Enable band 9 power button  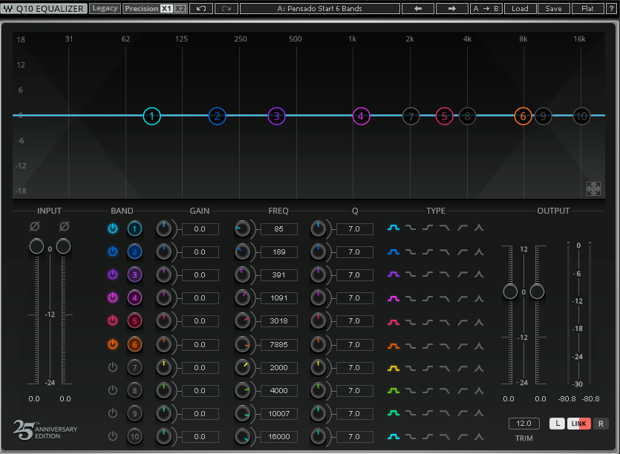113,413
